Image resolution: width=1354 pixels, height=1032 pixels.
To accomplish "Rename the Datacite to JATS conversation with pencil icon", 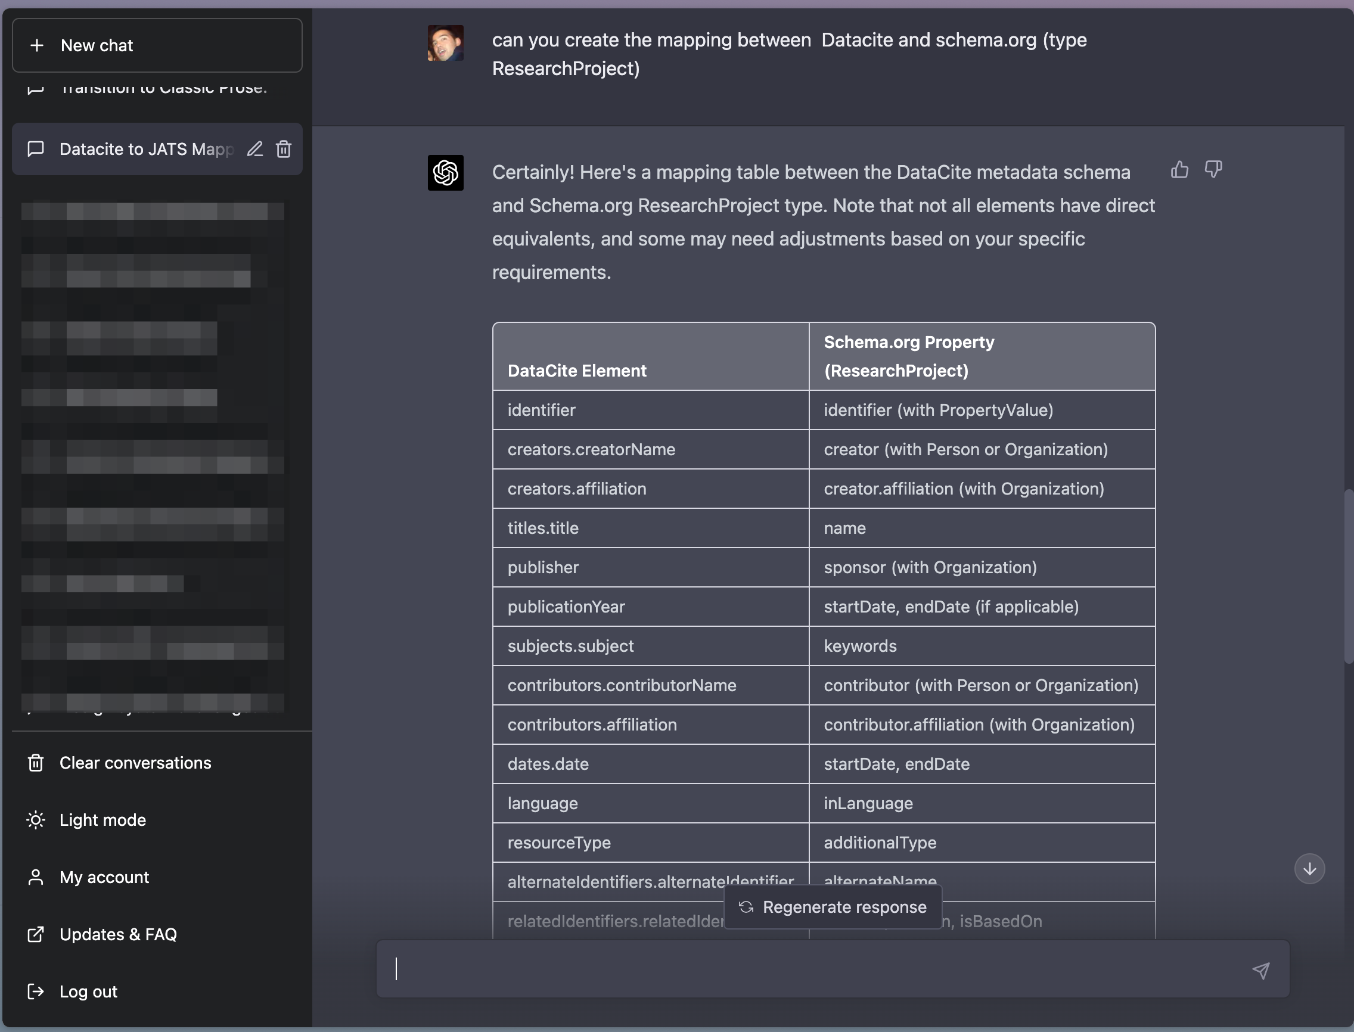I will click(x=255, y=150).
